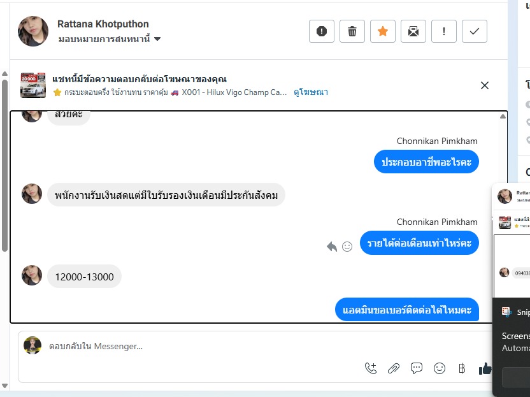The width and height of the screenshot is (530, 397).
Task: Mark conversation as unread with envelope icon
Action: 413,31
